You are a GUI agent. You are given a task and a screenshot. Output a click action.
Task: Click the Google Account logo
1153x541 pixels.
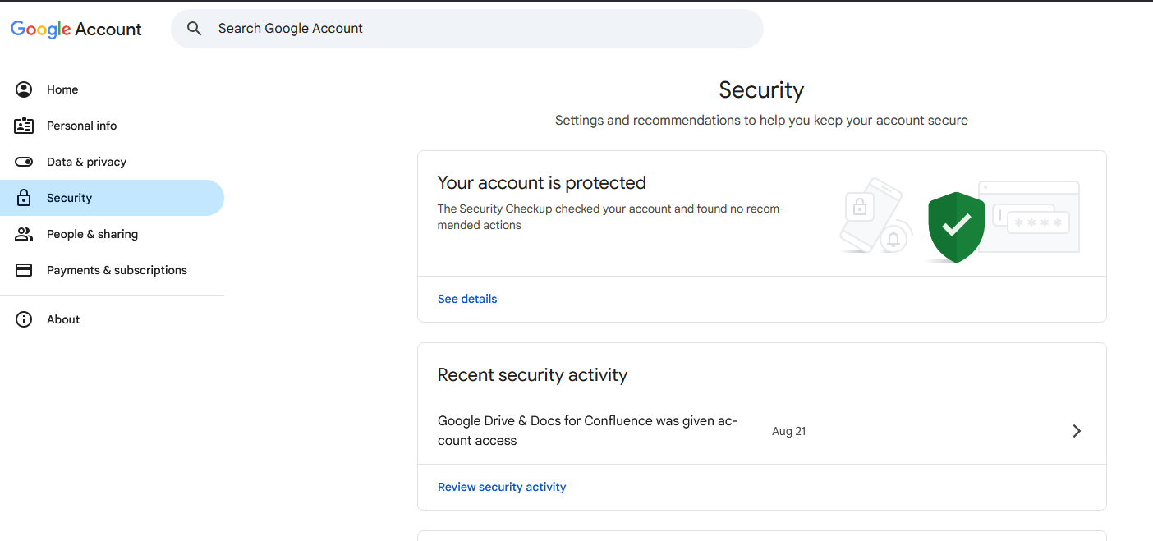[76, 30]
